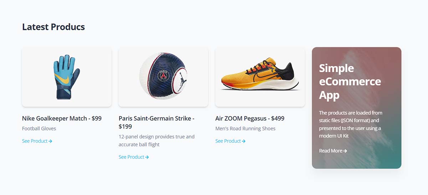Viewport: 428px width, 195px height.
Task: Click the Simple eCommerce App heading
Action: pos(350,81)
